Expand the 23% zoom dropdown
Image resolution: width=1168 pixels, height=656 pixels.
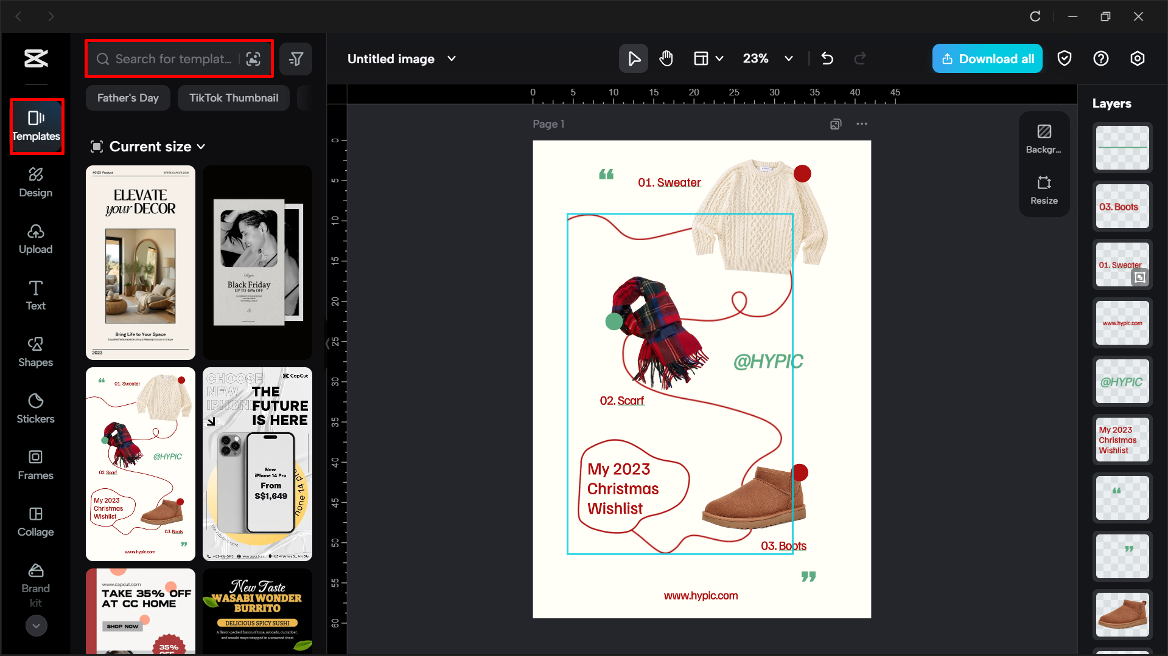click(789, 59)
